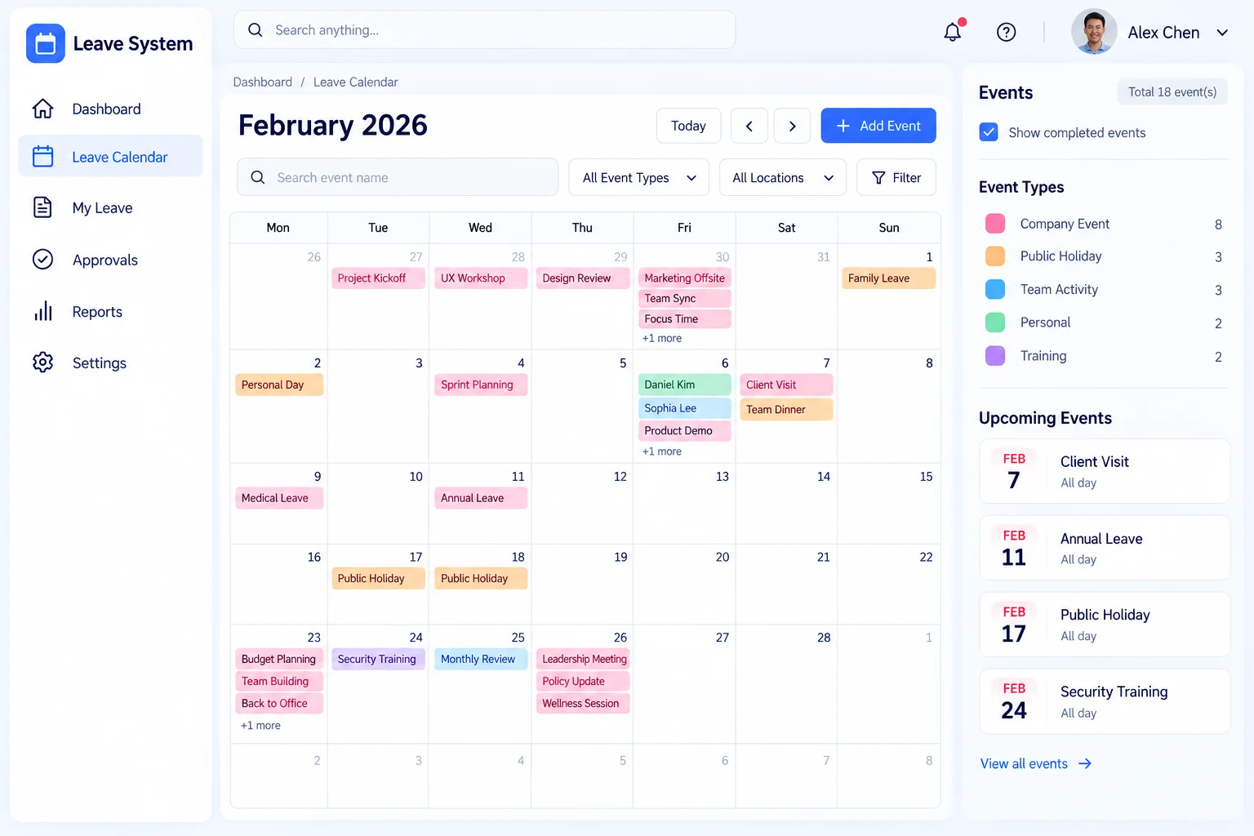Click the Approvals checkmark circle icon
The image size is (1254, 836).
click(42, 260)
